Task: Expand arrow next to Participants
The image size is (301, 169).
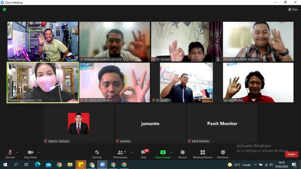Action: [x=132, y=153]
